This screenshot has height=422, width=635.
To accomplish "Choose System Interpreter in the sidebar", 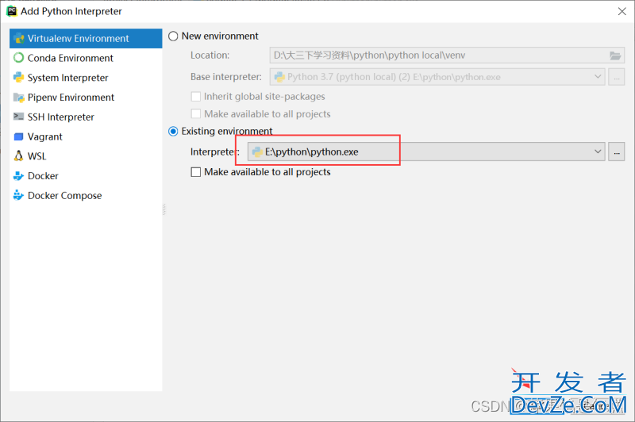I will click(x=86, y=77).
